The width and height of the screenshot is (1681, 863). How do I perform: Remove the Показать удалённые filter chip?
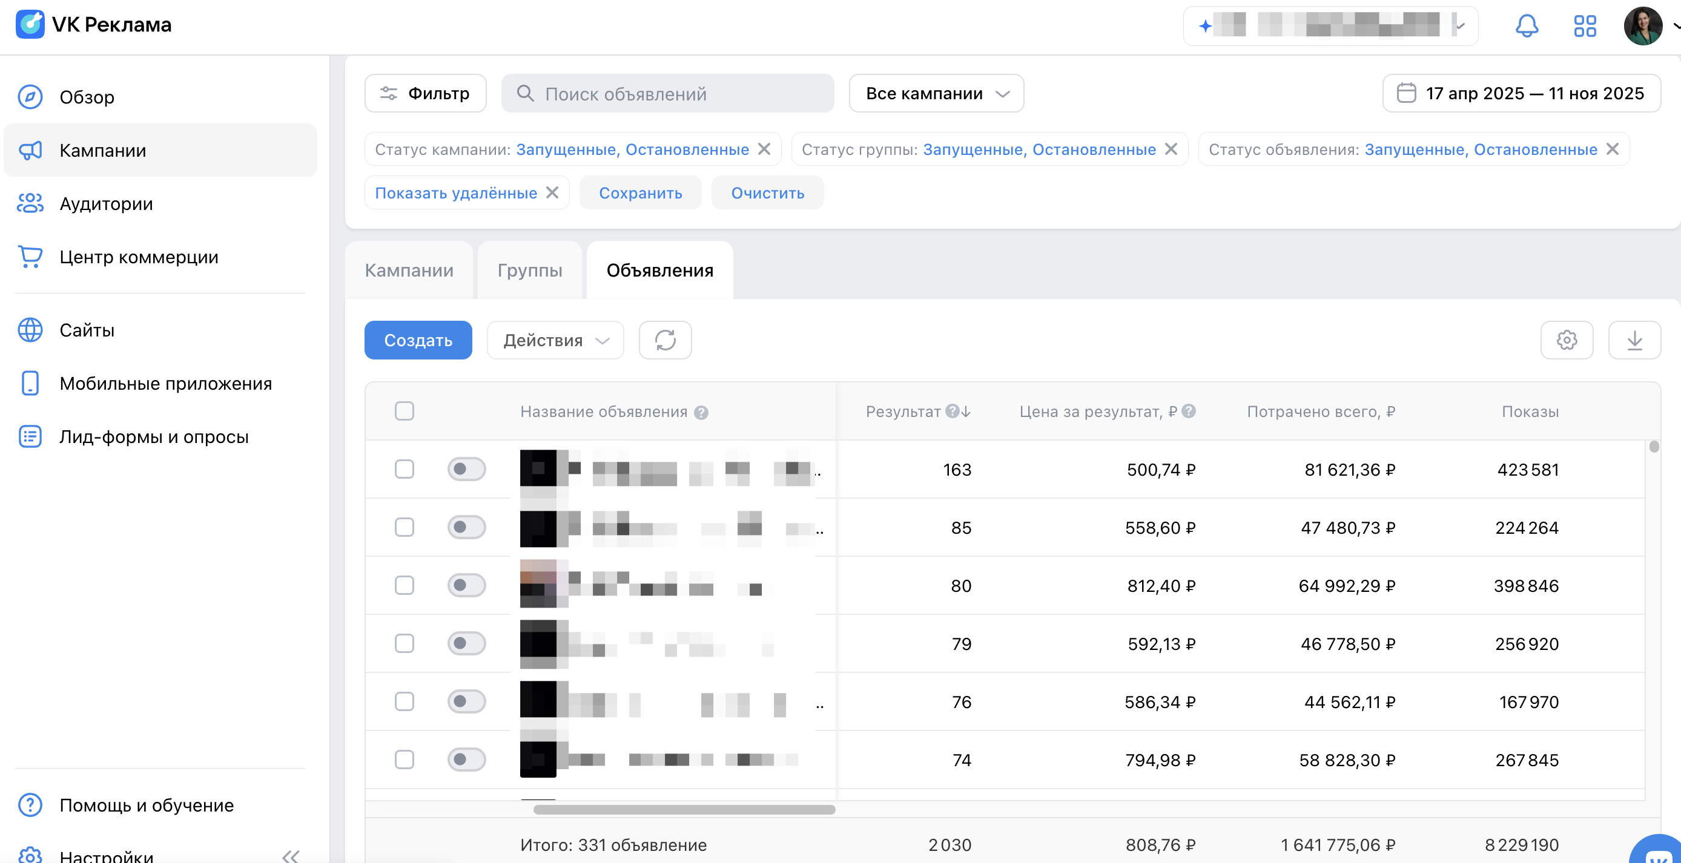[552, 192]
